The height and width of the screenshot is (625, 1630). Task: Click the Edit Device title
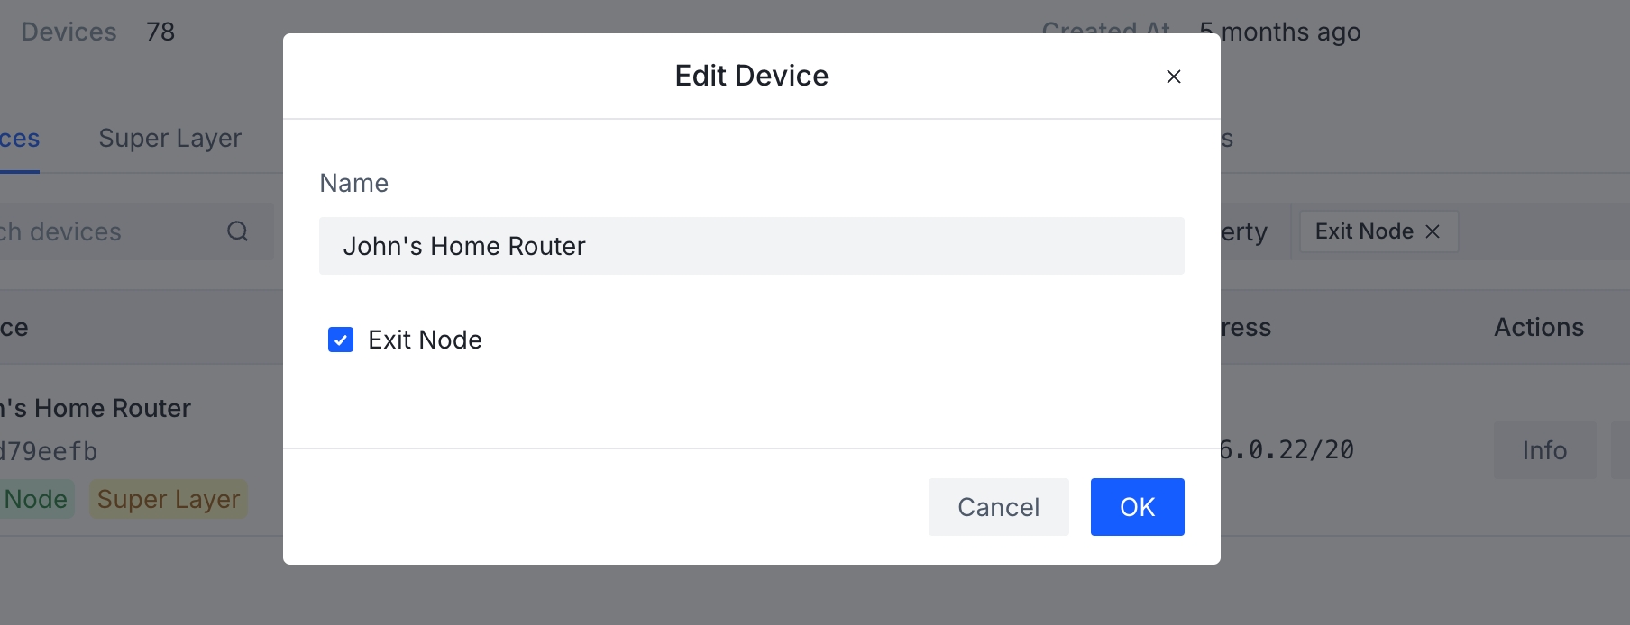(x=751, y=76)
